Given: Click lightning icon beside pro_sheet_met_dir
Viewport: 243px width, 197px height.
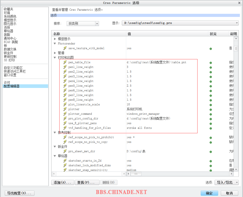Looking at the screenshot, I should 65,151.
